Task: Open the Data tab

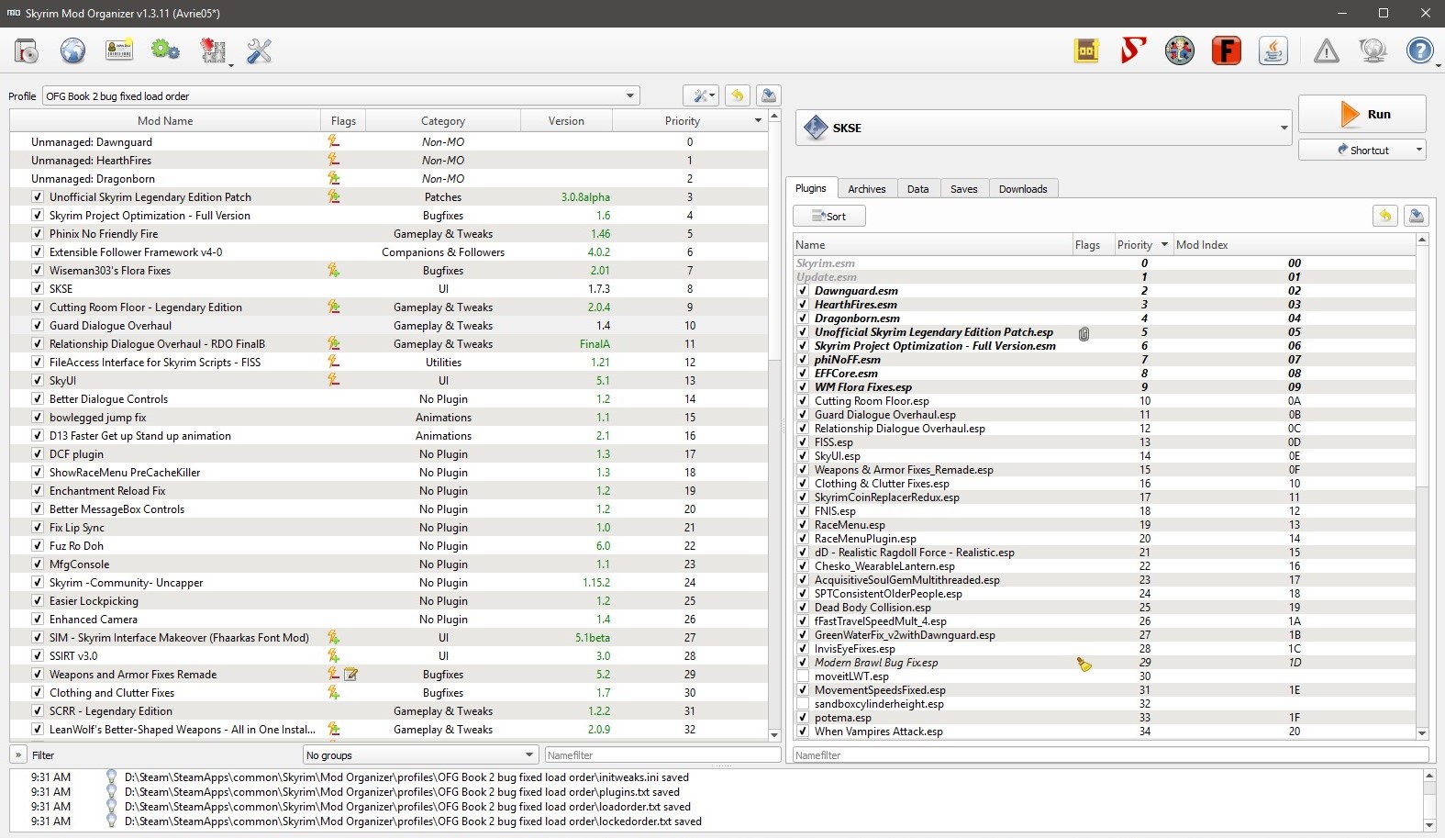Action: click(x=918, y=189)
